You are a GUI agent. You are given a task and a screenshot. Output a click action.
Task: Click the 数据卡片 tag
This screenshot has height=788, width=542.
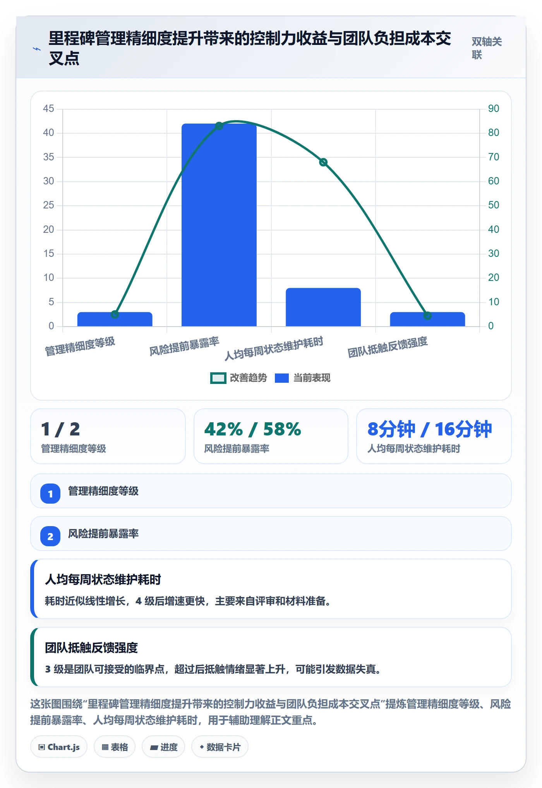(220, 747)
